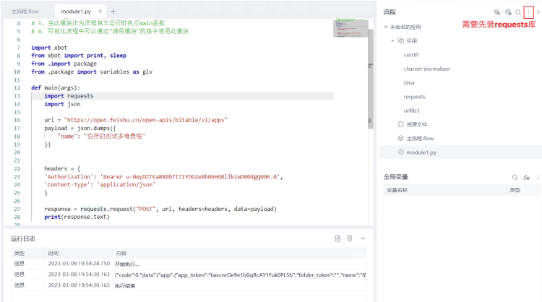Collapse the 运行日志 panel using chevron
The height and width of the screenshot is (302, 542).
point(363,238)
